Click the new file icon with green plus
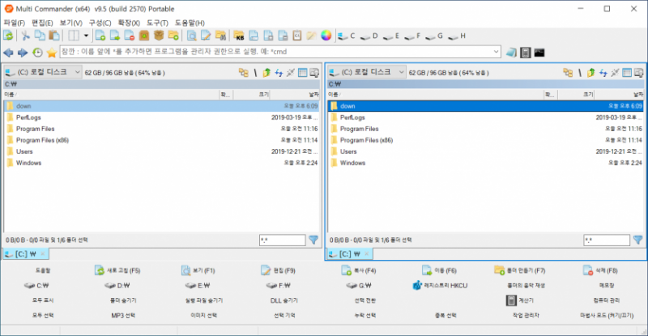The height and width of the screenshot is (336, 648). pyautogui.click(x=100, y=36)
